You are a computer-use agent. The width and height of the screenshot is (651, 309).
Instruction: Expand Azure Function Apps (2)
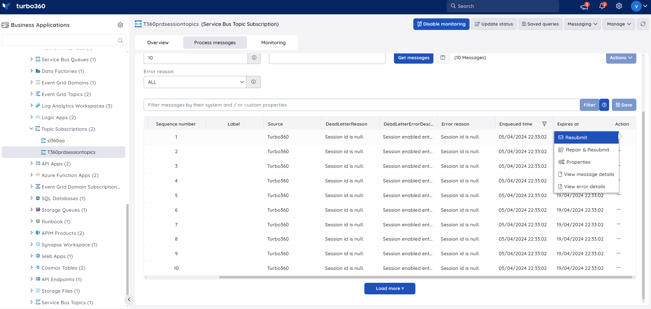pos(31,175)
